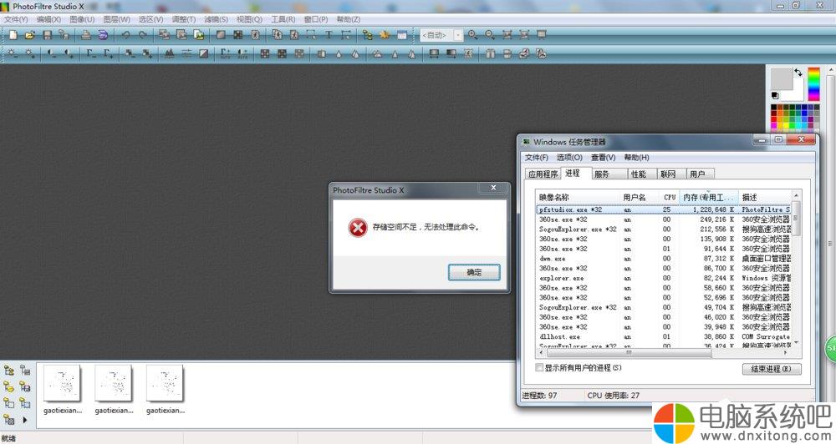
Task: Click the PhotoFiltre Studio X title icon
Action: point(5,7)
